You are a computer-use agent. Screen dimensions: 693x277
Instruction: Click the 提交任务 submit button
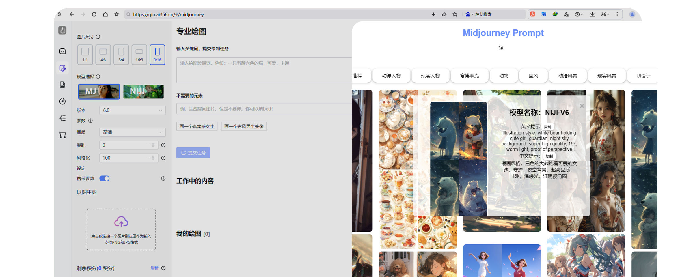[193, 153]
